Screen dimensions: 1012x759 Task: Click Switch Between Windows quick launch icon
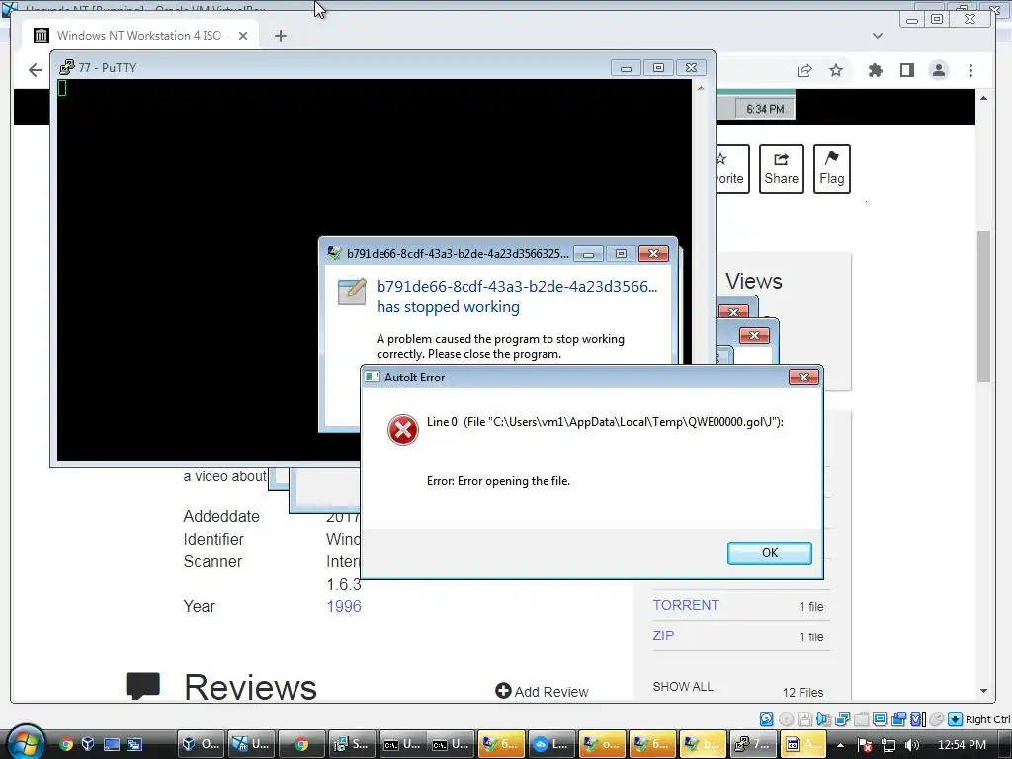(134, 744)
